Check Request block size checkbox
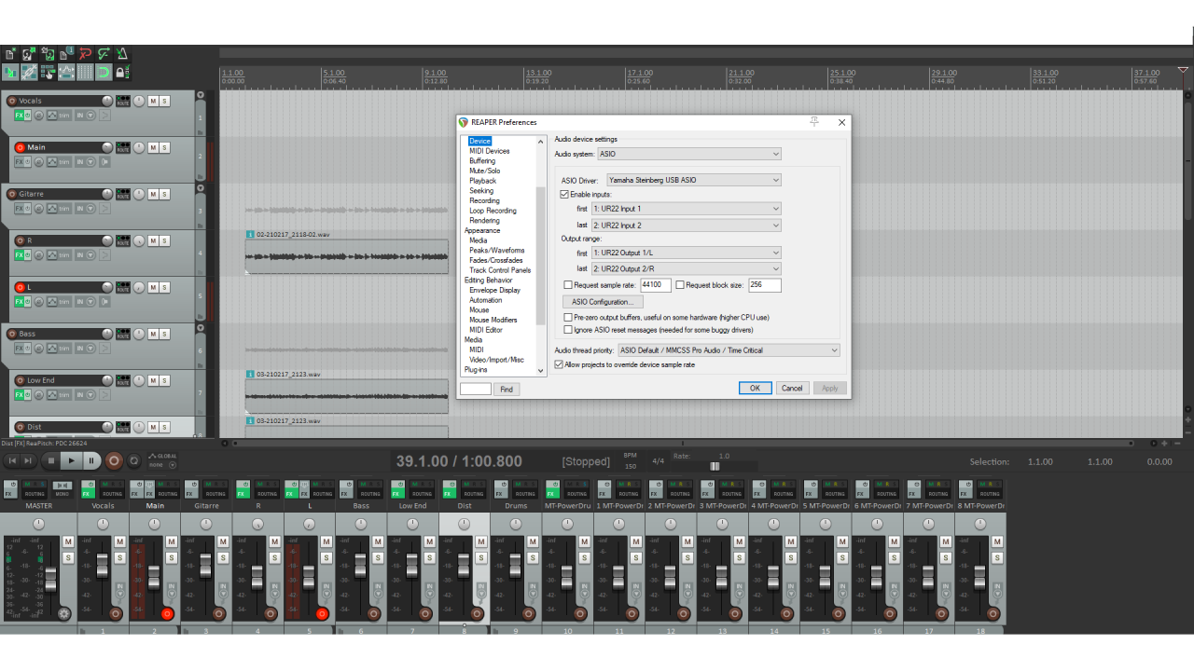Viewport: 1194px width, 671px height. pyautogui.click(x=680, y=285)
